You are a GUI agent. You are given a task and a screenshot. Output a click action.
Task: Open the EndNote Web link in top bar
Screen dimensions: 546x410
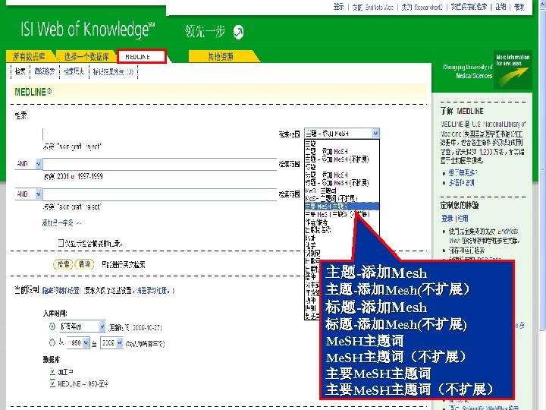pyautogui.click(x=373, y=7)
